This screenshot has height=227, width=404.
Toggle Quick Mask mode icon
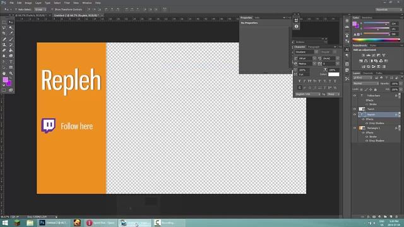(4, 90)
